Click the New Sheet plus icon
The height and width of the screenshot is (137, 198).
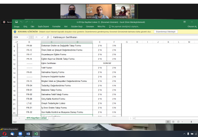point(54,118)
